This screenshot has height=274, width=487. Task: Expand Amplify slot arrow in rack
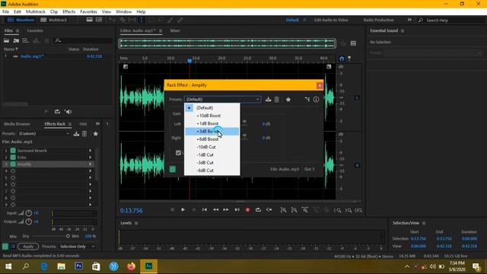point(91,164)
